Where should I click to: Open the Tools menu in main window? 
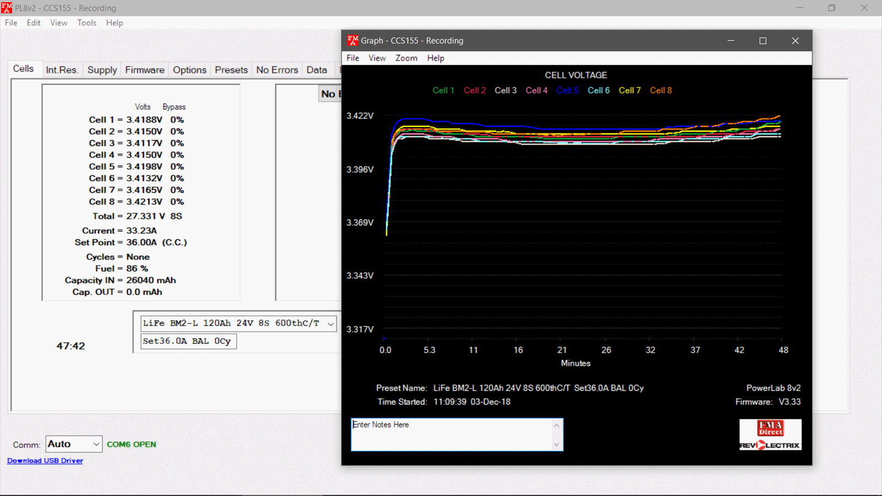pyautogui.click(x=87, y=23)
